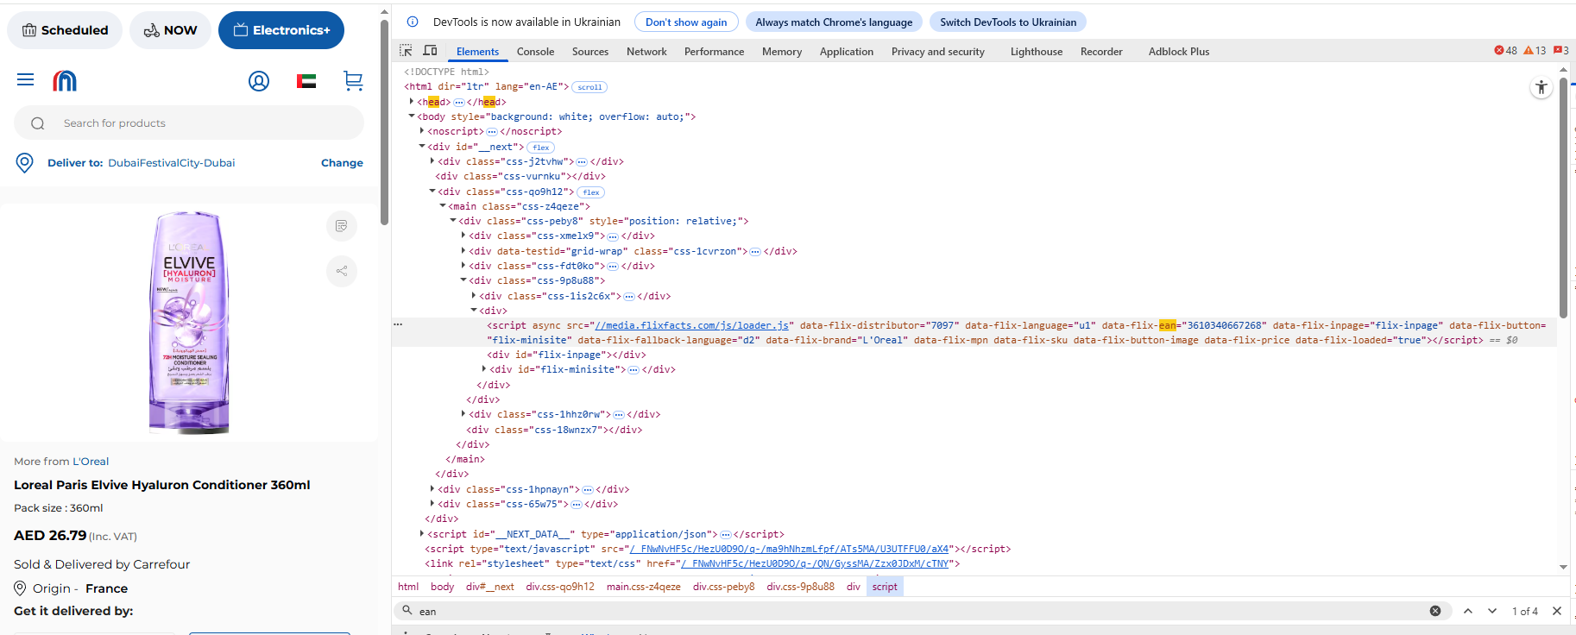Click the issues count 3 icon

tap(1560, 51)
